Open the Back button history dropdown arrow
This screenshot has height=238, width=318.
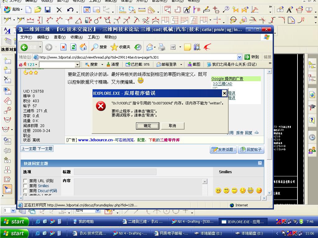coord(40,47)
